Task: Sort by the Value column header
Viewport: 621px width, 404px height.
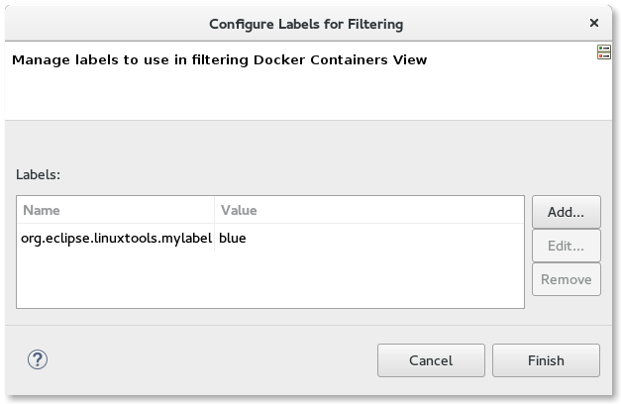Action: [369, 210]
